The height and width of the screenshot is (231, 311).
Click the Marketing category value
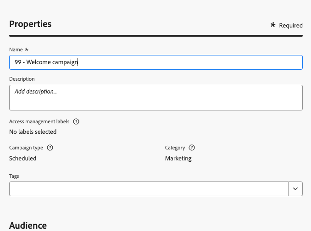(178, 158)
